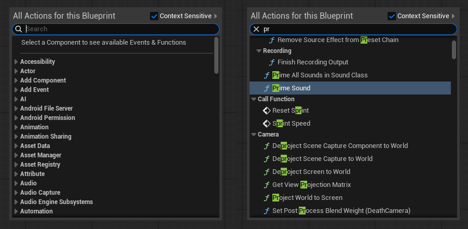Collapse the Recording category
The width and height of the screenshot is (468, 229).
(258, 51)
